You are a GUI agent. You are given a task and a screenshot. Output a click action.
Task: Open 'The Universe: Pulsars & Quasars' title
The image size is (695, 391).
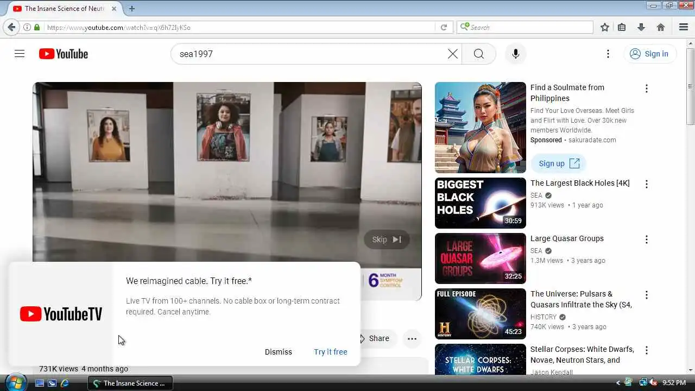click(581, 299)
